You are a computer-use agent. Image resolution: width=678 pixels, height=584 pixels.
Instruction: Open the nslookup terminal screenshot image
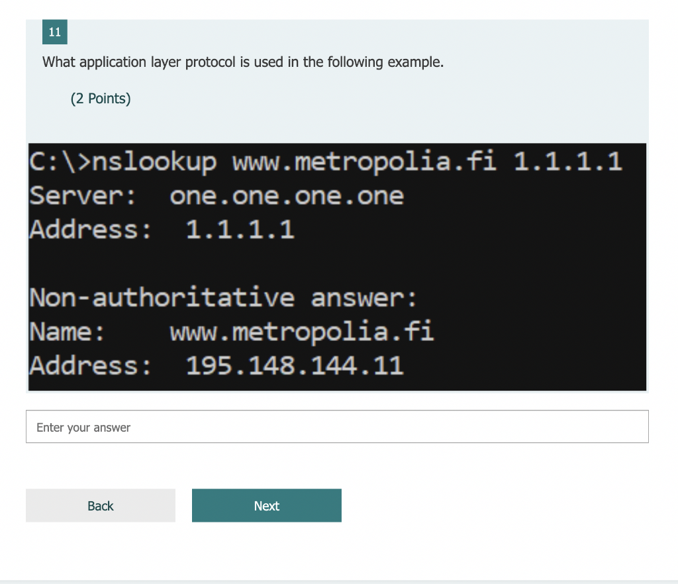click(x=337, y=267)
